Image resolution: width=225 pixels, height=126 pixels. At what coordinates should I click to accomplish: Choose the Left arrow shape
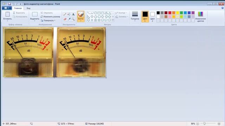pos(106,16)
